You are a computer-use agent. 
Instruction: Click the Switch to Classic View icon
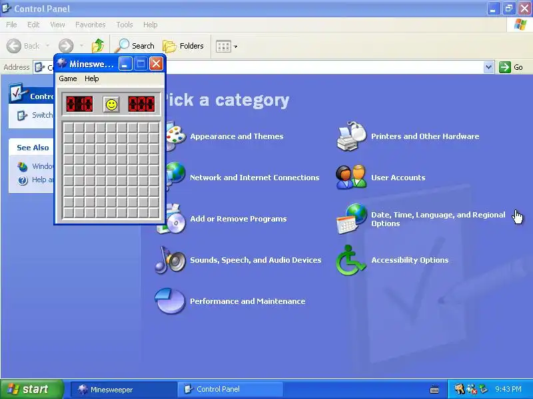pyautogui.click(x=23, y=116)
